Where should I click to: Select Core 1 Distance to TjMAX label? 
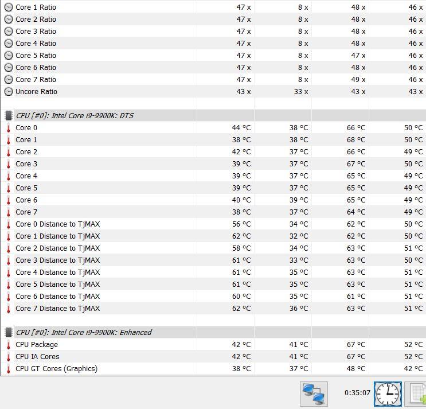tap(58, 236)
